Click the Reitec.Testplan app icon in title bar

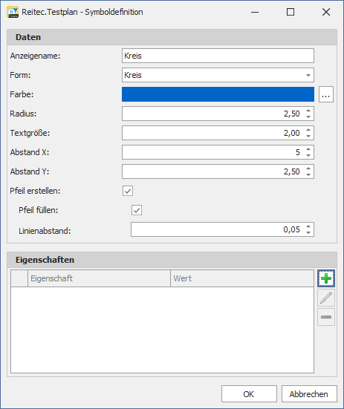[x=13, y=12]
